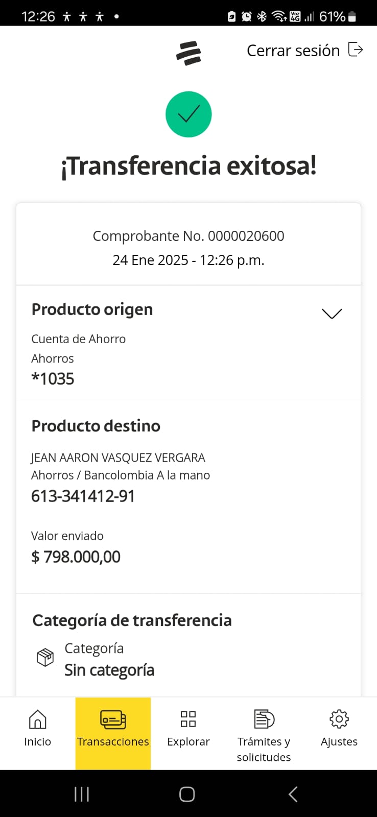The width and height of the screenshot is (377, 817).
Task: Tap the category box icon
Action: pyautogui.click(x=45, y=657)
